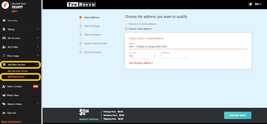Click the Address input field

pyautogui.click(x=188, y=46)
